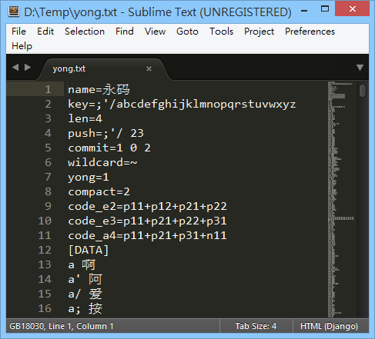Close the yong.txt tab
This screenshot has width=375, height=339.
point(149,68)
